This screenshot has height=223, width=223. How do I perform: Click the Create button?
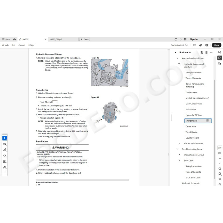(84, 39)
